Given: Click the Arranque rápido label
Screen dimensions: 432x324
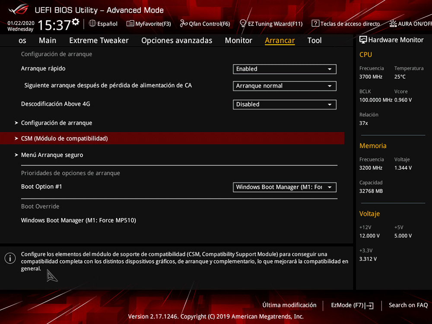Looking at the screenshot, I should coord(43,69).
